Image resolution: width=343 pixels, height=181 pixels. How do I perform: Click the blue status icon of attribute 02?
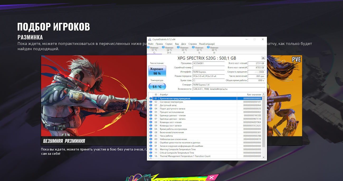click(151, 102)
